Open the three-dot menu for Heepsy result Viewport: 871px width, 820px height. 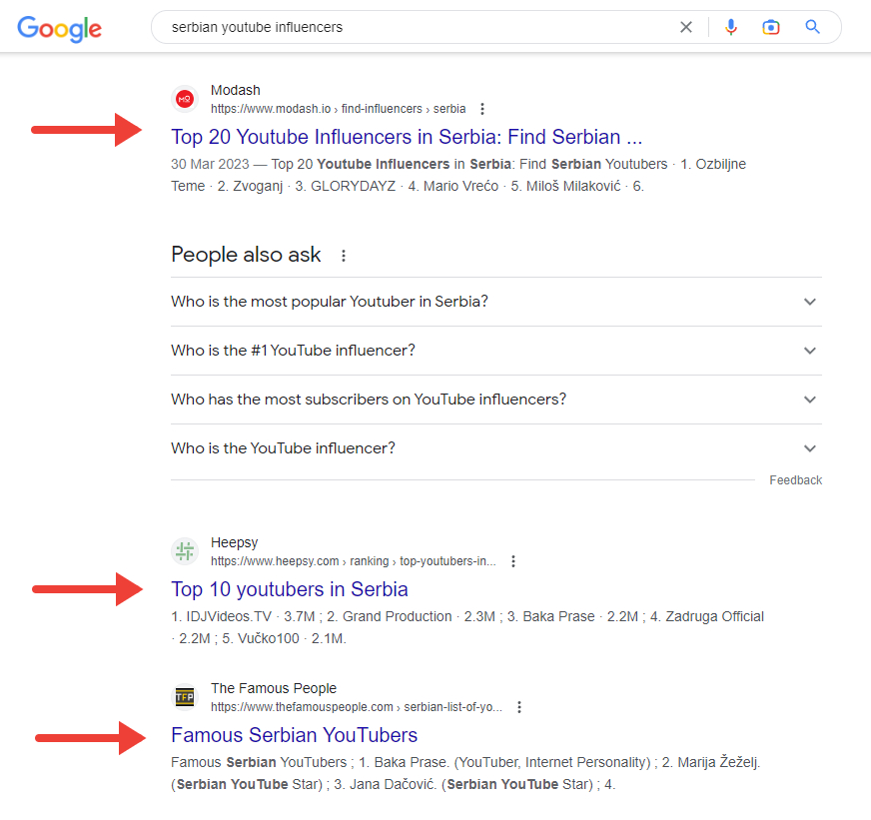click(x=513, y=561)
